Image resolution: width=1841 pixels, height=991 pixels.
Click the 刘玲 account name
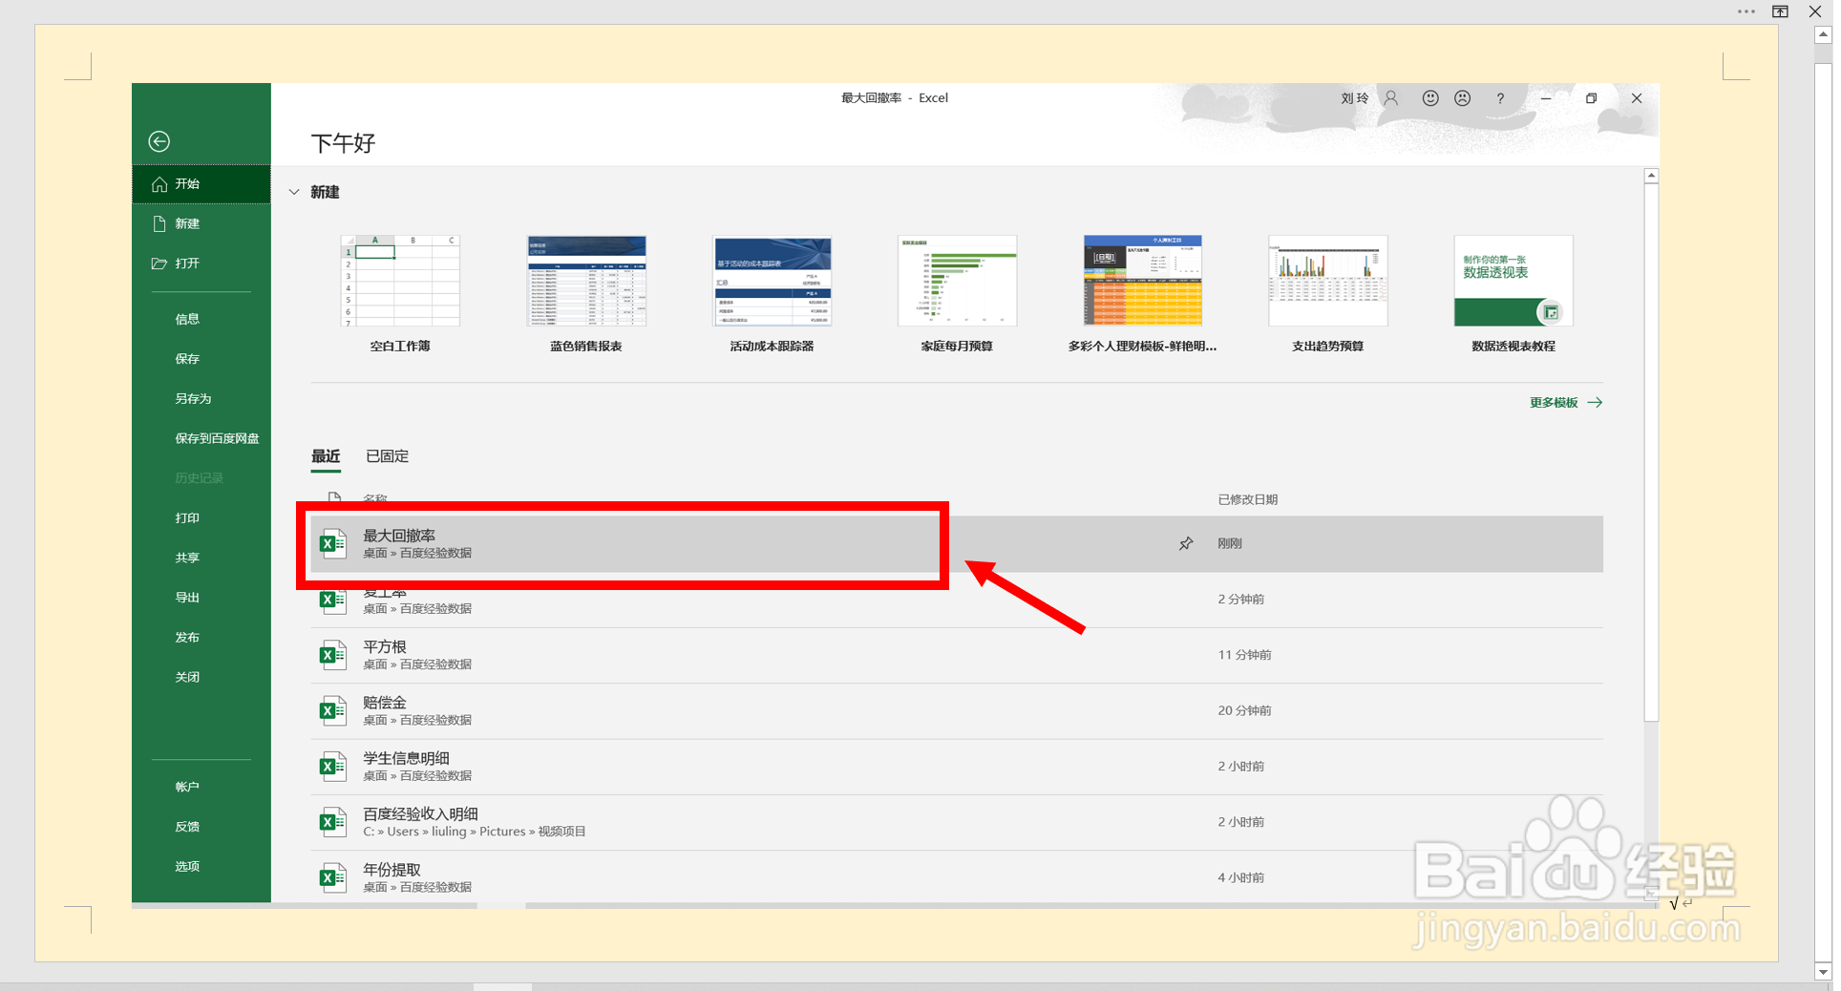coord(1355,98)
